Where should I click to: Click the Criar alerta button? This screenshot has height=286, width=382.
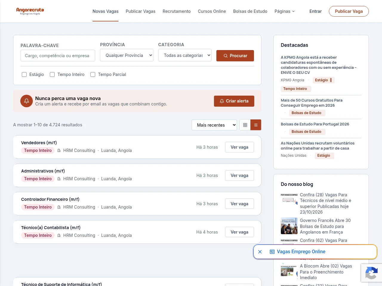click(234, 101)
